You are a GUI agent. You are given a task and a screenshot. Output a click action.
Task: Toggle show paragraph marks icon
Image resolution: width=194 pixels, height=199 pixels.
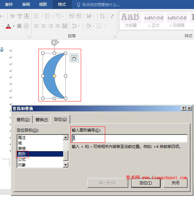[112, 16]
